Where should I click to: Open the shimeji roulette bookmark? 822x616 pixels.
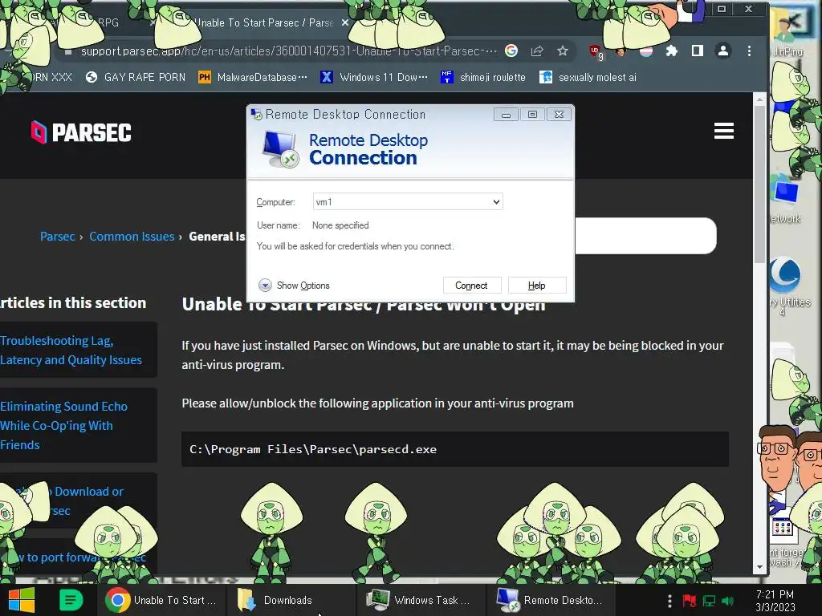point(483,78)
